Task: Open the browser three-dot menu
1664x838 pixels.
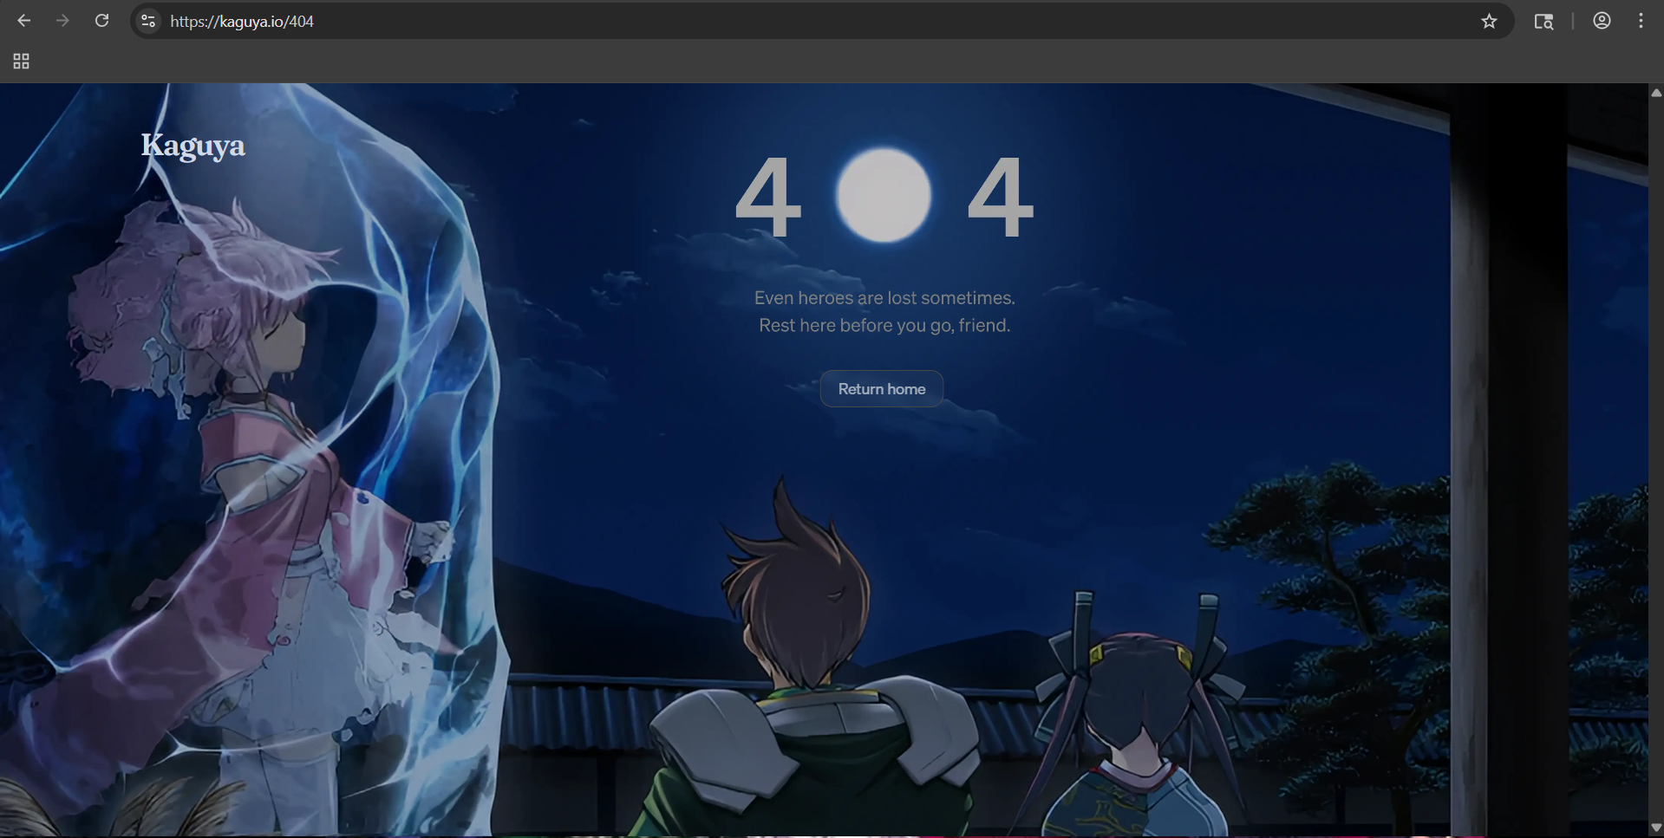Action: pos(1641,21)
